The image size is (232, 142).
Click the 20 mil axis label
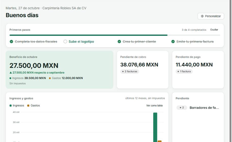(16, 132)
